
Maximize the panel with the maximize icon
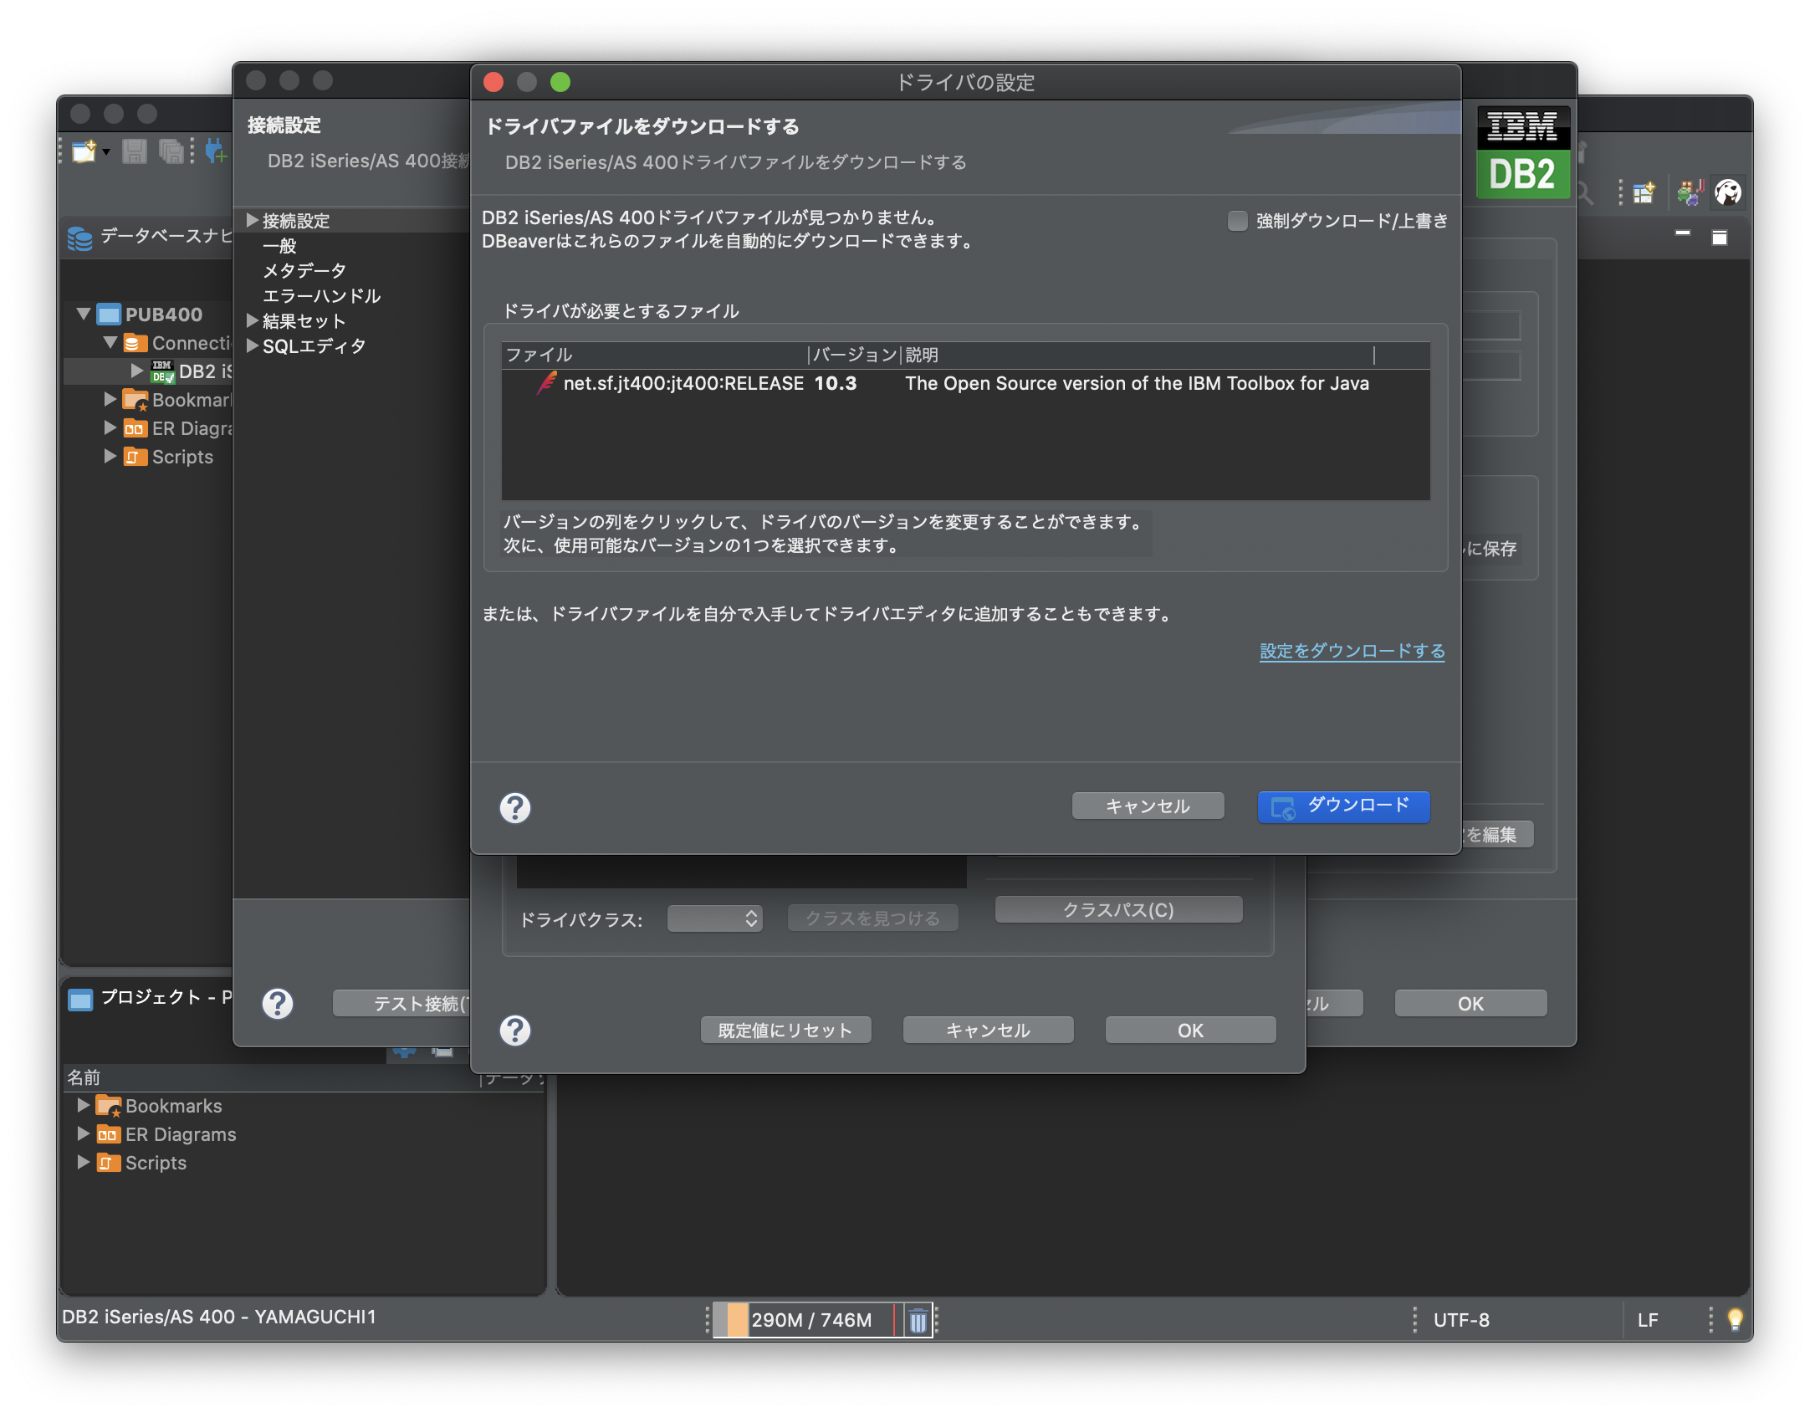1720,237
